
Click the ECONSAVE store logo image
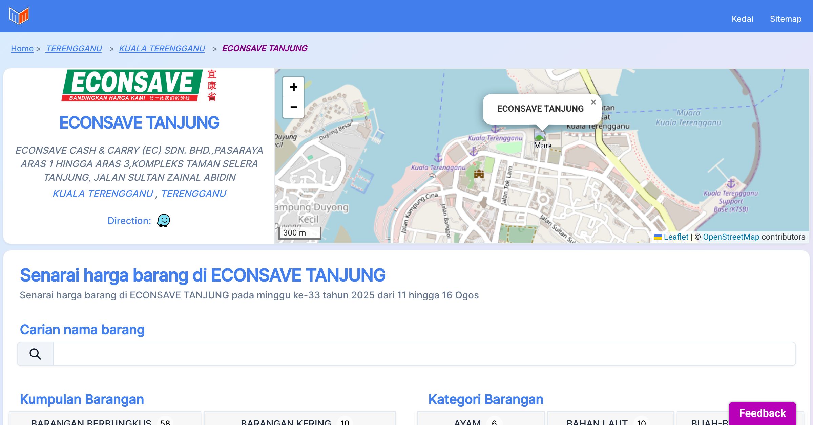(139, 86)
